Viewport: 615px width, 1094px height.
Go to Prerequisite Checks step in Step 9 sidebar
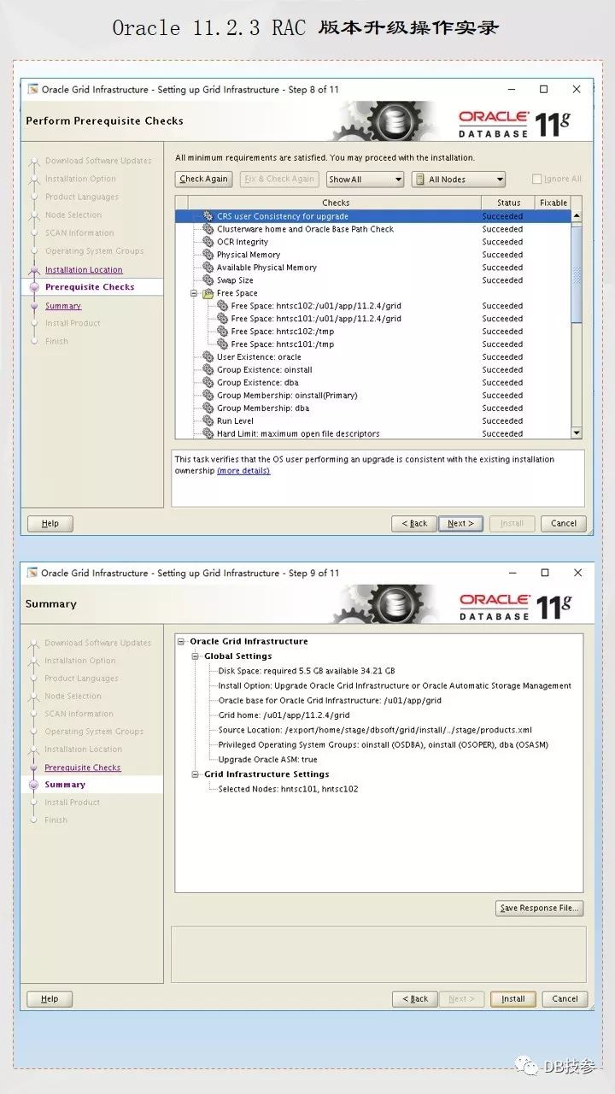83,768
